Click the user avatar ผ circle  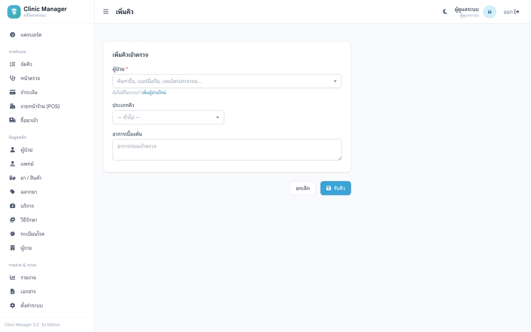tap(490, 12)
